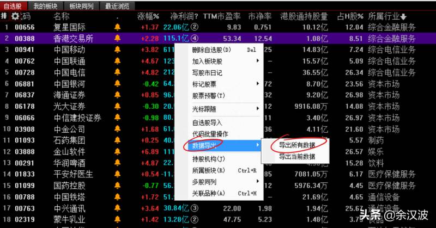Sort by the 所属行业 column header
Screen dimensions: 436x228
tap(387, 17)
